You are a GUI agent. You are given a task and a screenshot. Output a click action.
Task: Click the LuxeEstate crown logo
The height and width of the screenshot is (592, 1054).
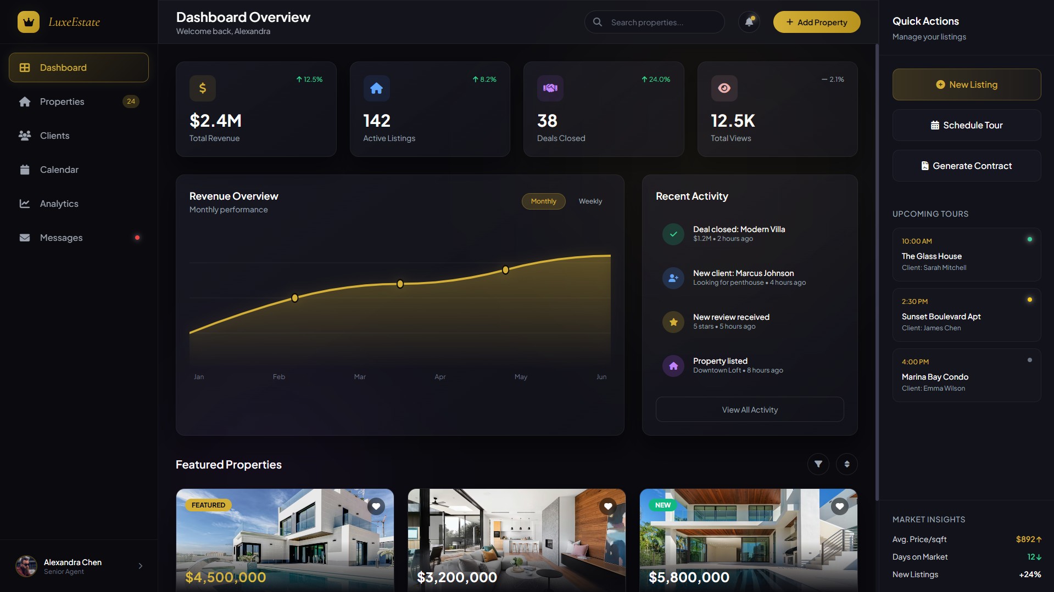(x=29, y=22)
